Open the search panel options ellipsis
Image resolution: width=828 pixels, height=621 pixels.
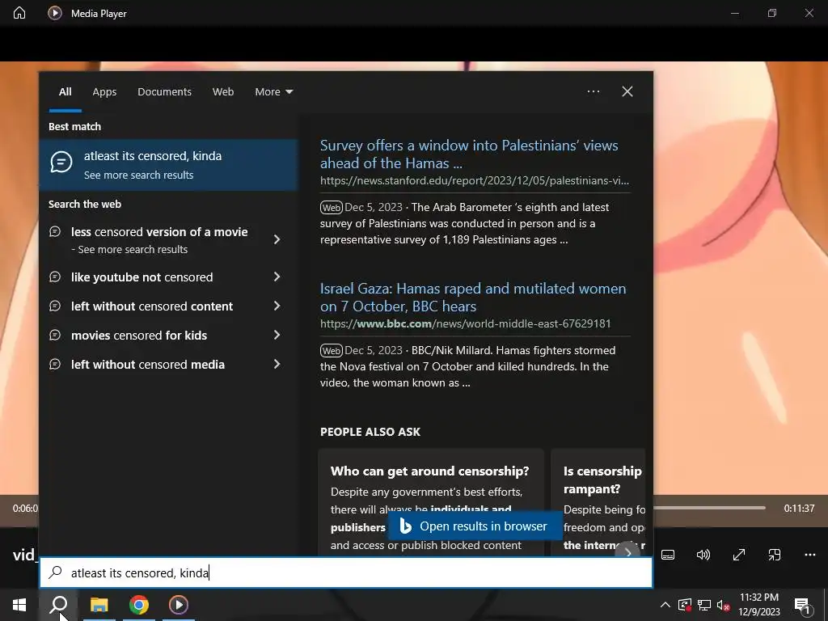click(594, 91)
